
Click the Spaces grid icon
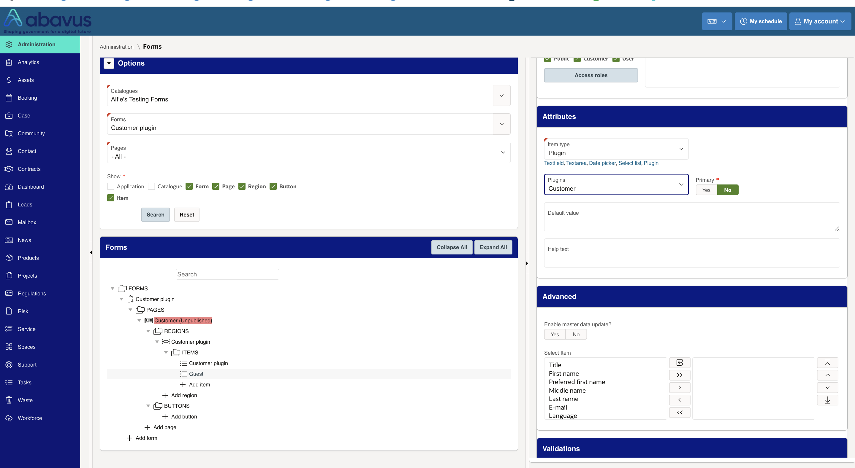(9, 347)
